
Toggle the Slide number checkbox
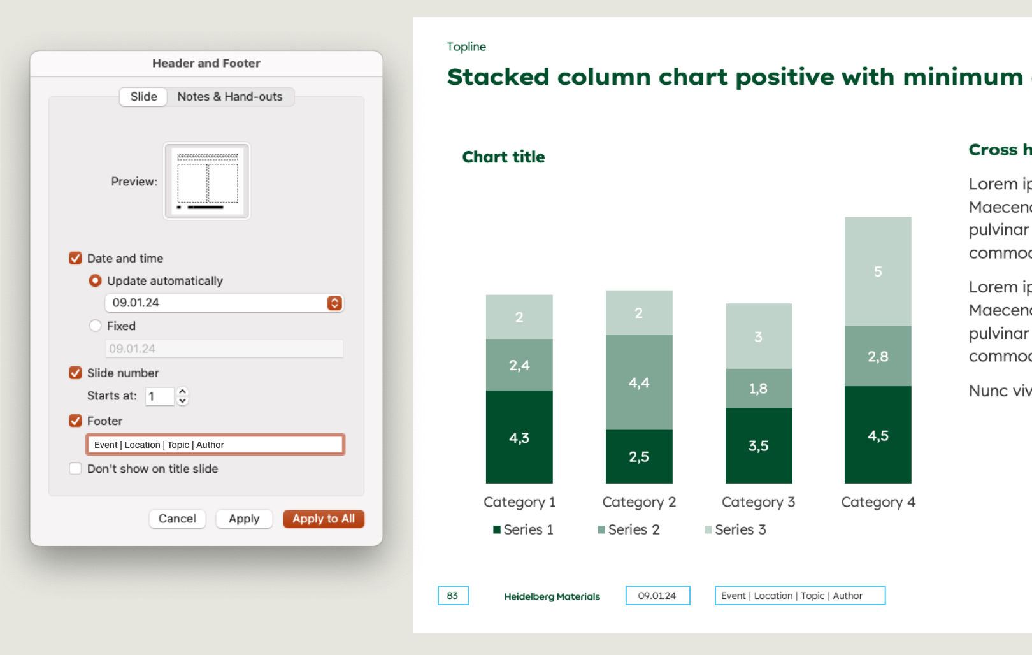[x=75, y=373]
